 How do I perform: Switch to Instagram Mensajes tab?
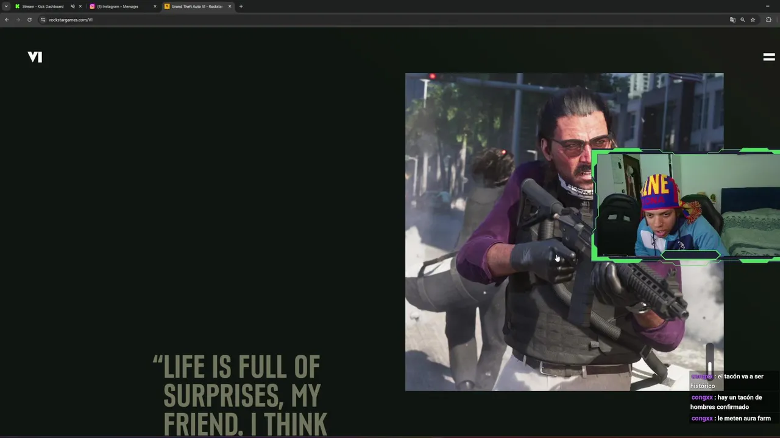[x=122, y=6]
